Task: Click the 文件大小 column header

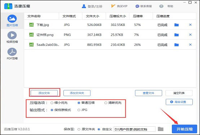Action: (93, 16)
